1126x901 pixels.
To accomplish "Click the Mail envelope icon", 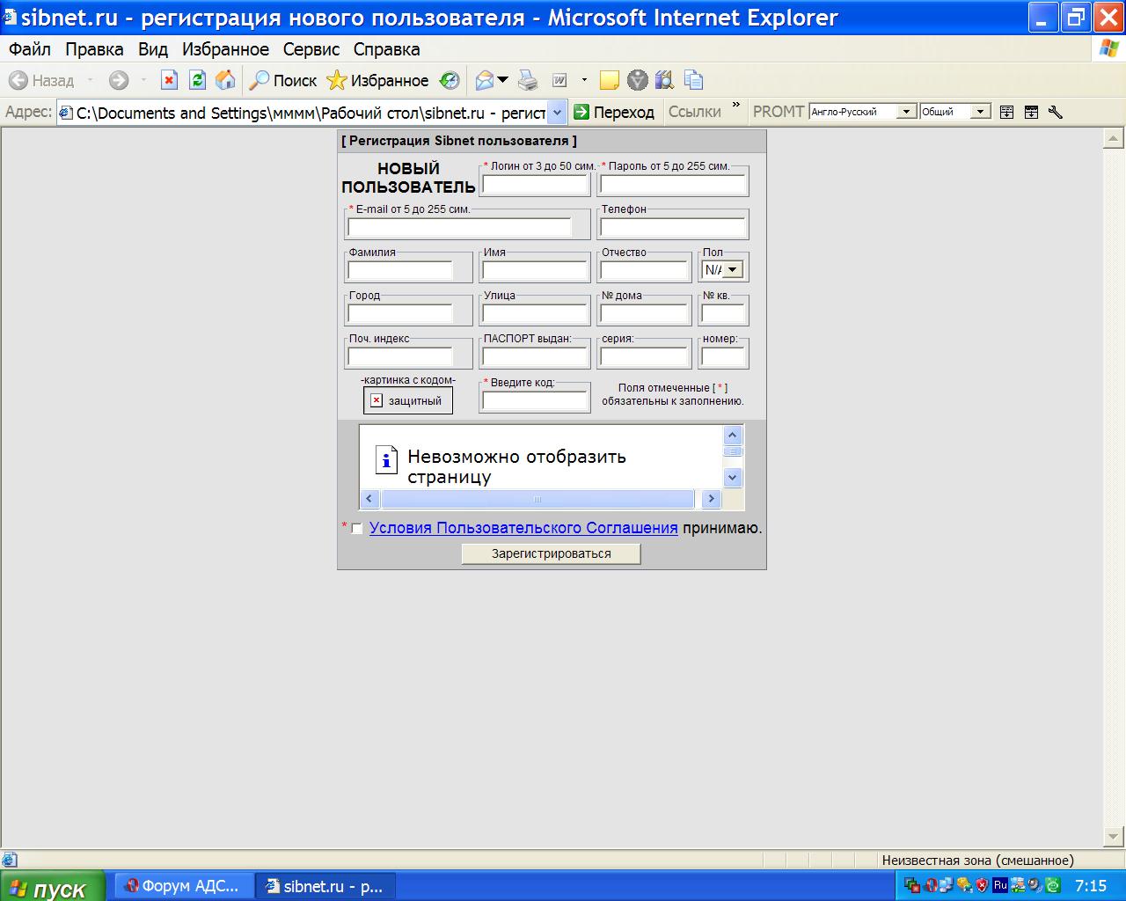I will pyautogui.click(x=484, y=80).
